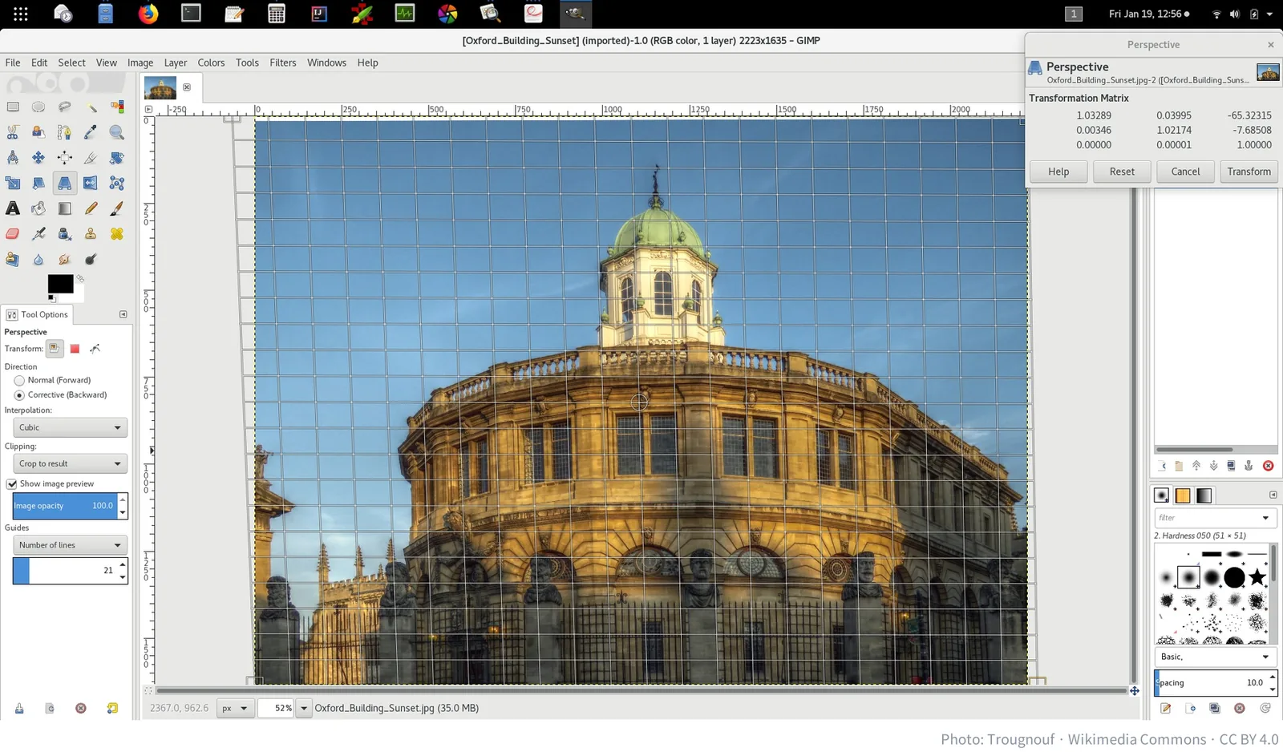This screenshot has height=752, width=1283.
Task: Select the Paintbrush tool
Action: click(117, 208)
